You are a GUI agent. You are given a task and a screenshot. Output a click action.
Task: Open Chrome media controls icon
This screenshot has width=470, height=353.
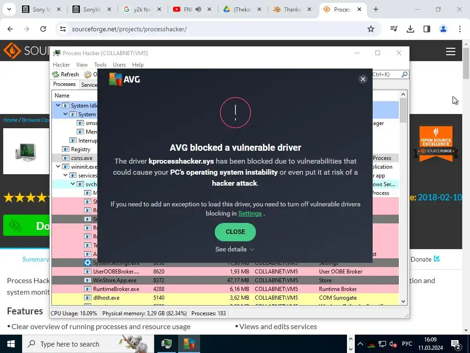[x=393, y=29]
